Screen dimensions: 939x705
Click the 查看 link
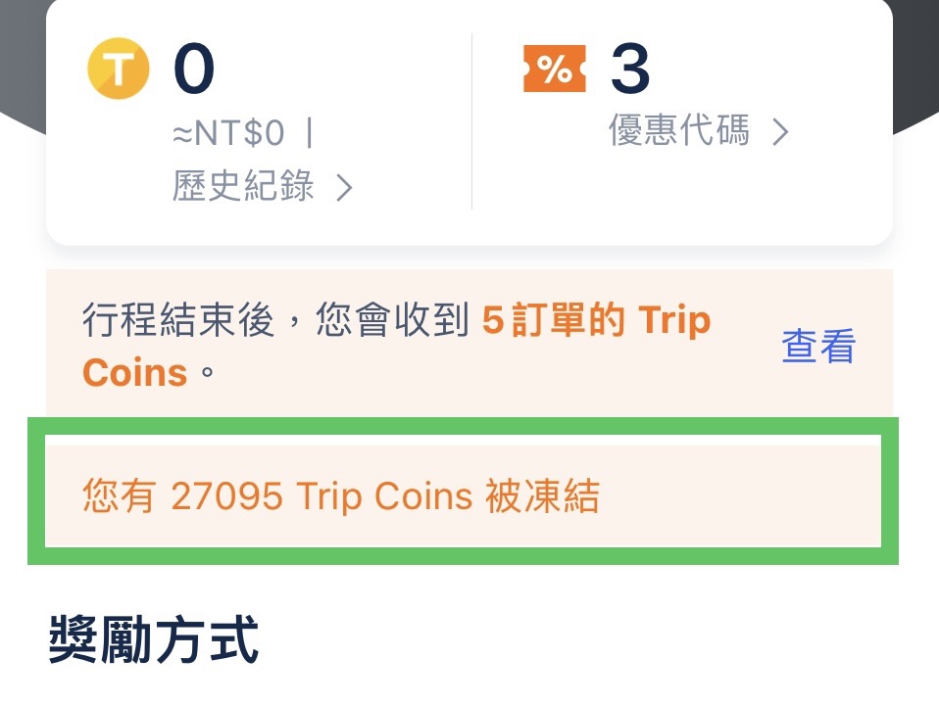pyautogui.click(x=818, y=347)
